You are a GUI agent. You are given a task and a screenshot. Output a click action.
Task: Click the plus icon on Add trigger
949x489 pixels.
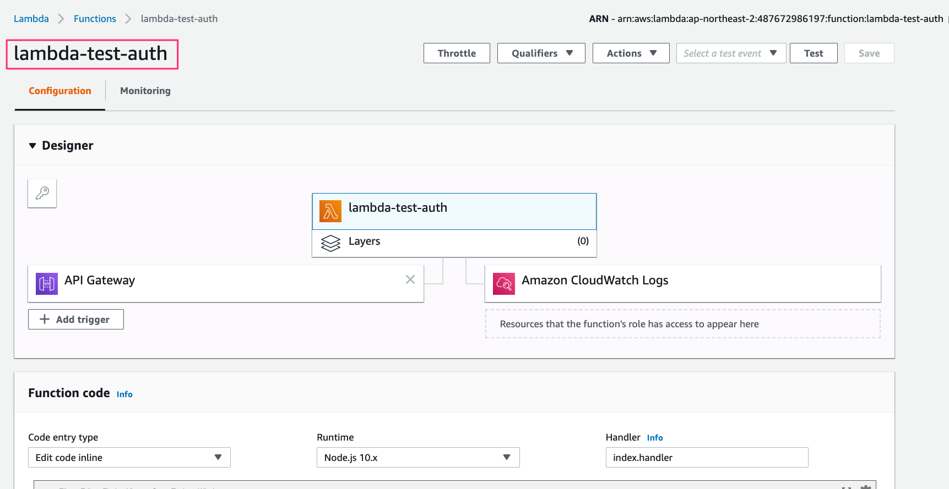pyautogui.click(x=45, y=319)
